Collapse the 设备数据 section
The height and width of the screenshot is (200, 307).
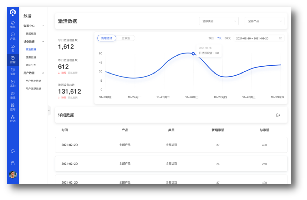click(x=43, y=42)
